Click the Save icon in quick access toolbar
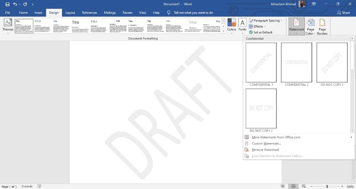Image resolution: width=356 pixels, height=189 pixels. 8,4
